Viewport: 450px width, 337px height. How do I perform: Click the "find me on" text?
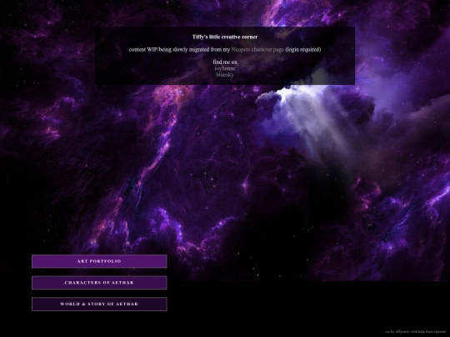click(x=225, y=62)
